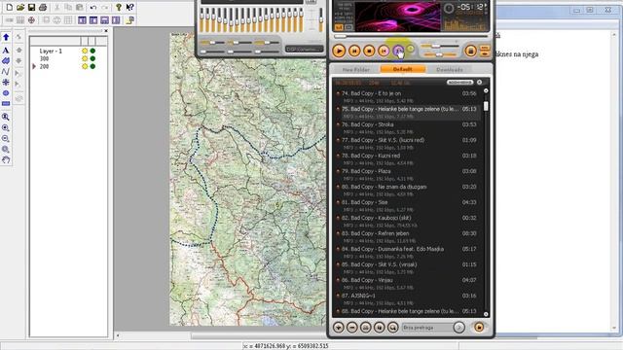623x350 pixels.
Task: Toggle the green dot of Layer - 1
Action: click(x=92, y=51)
